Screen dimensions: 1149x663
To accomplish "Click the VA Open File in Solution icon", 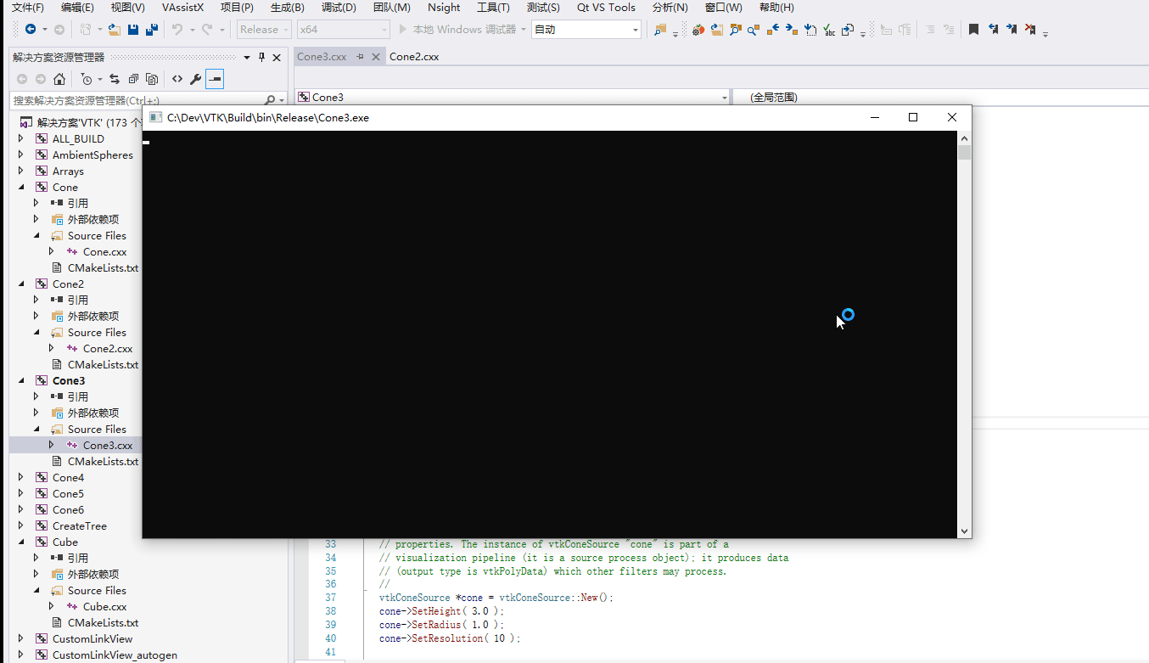I will click(x=717, y=30).
